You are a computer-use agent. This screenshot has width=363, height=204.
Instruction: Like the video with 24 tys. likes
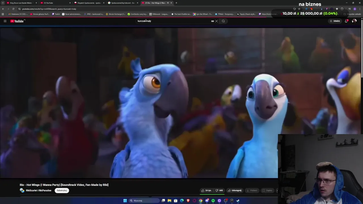pos(206,190)
